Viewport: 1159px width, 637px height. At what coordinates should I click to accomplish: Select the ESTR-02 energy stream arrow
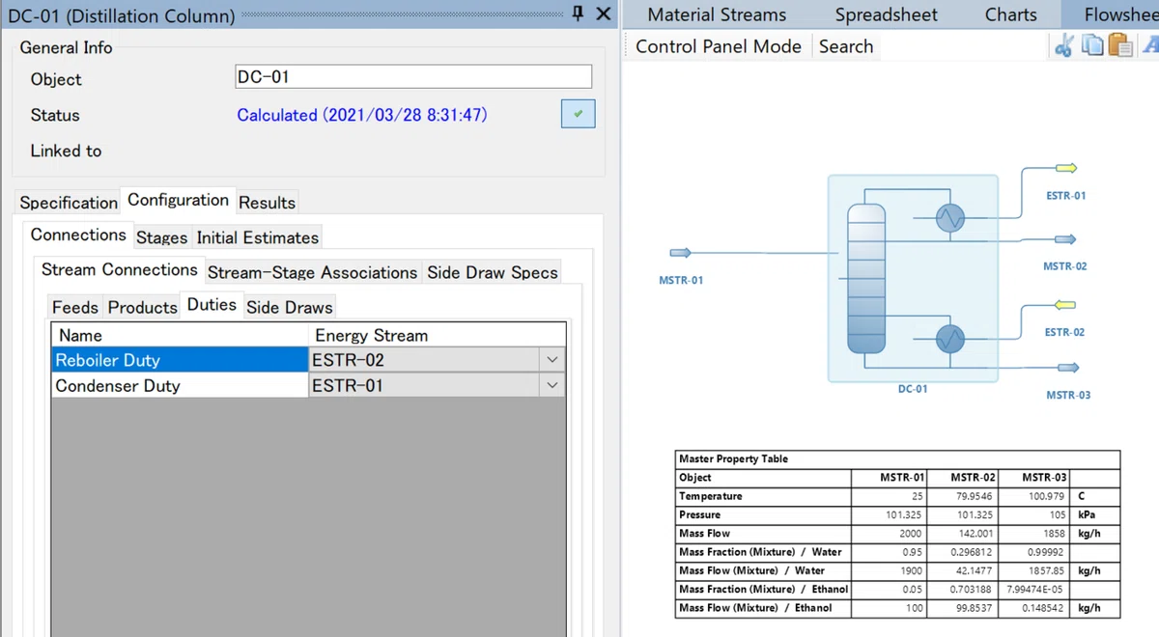1065,306
